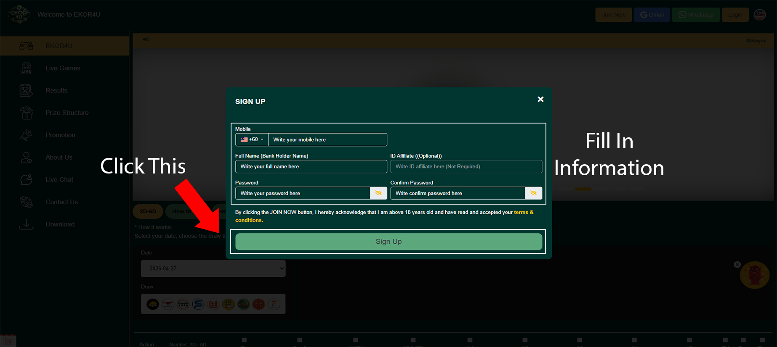Toggle confirm password visibility eye icon
777x347 pixels.
pos(533,193)
